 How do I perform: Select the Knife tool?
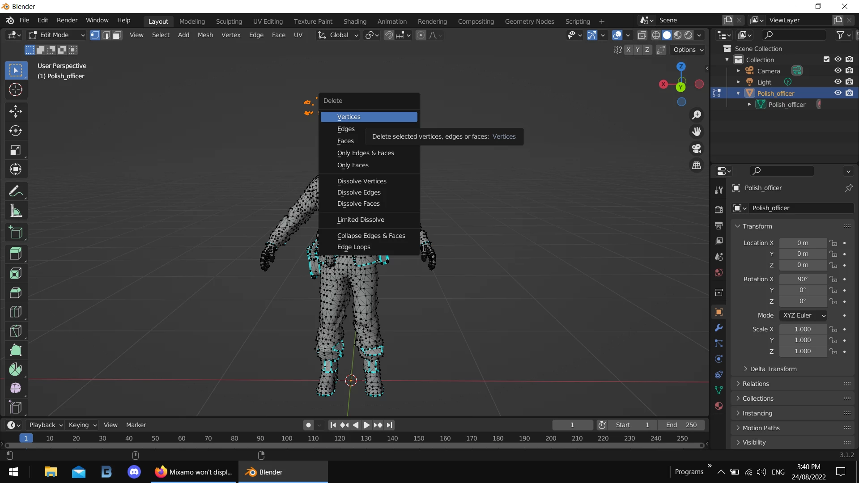click(x=16, y=331)
